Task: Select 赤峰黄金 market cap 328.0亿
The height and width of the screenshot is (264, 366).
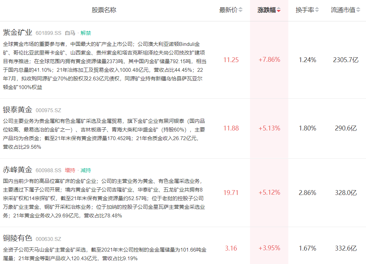Action: [346, 193]
